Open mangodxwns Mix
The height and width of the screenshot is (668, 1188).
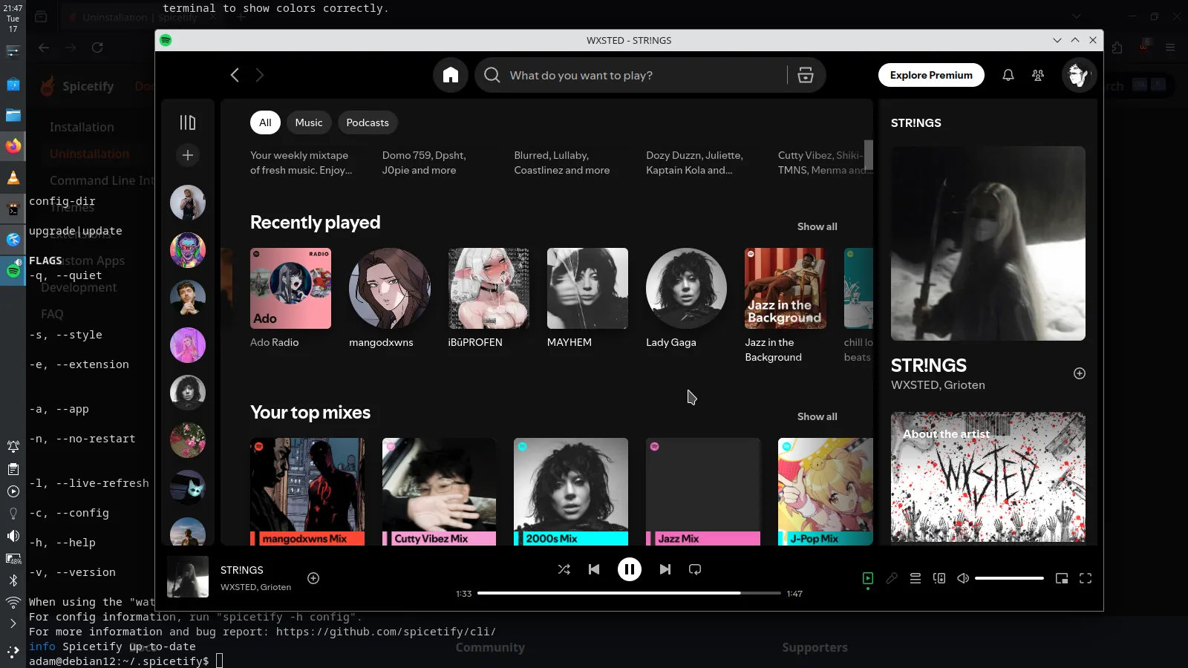pos(307,491)
